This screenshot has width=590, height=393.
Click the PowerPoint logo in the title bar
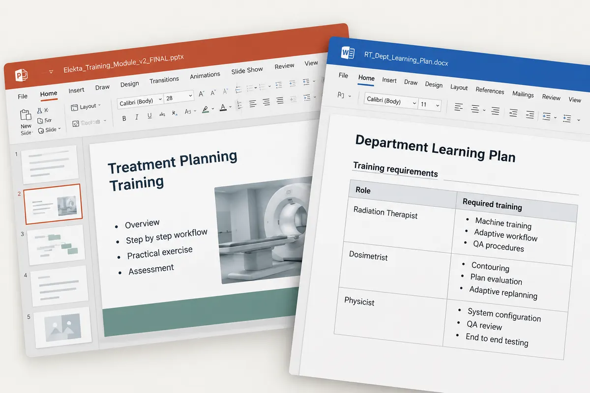coord(22,75)
